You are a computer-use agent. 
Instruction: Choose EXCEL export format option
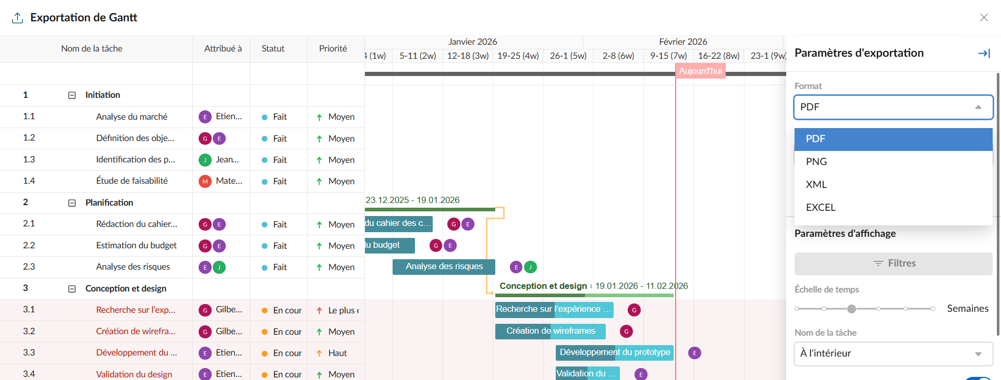(821, 208)
